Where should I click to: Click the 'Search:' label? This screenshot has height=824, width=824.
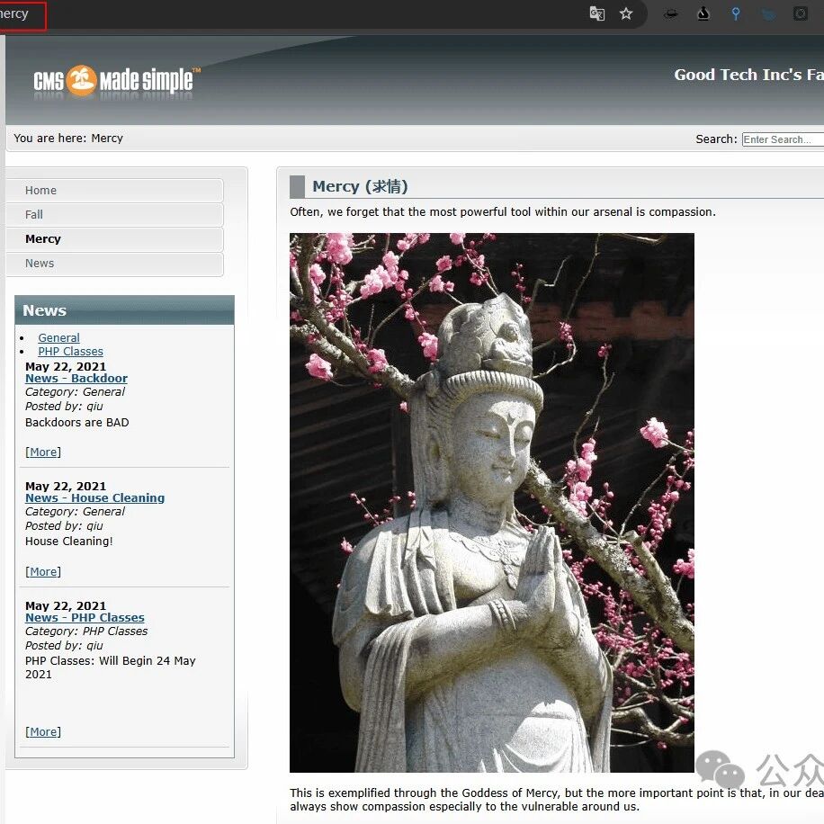(716, 139)
